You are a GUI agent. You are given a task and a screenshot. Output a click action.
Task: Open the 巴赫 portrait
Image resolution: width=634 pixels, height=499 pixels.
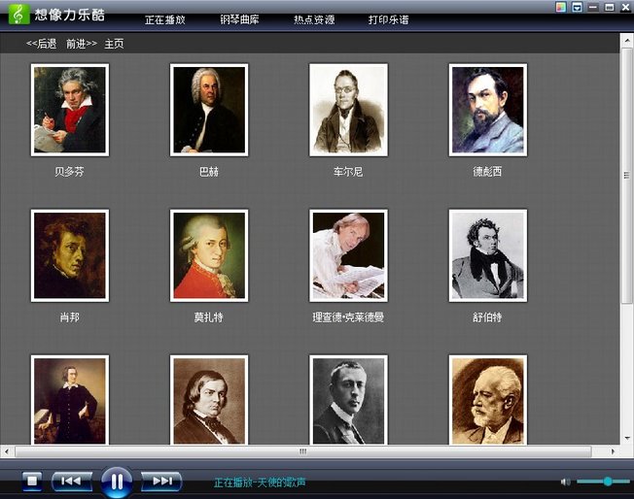209,110
